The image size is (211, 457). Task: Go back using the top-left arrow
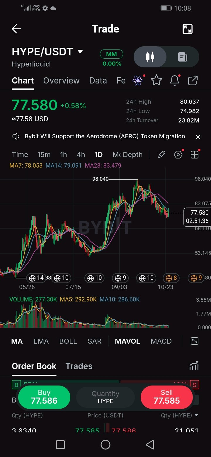coord(16,29)
